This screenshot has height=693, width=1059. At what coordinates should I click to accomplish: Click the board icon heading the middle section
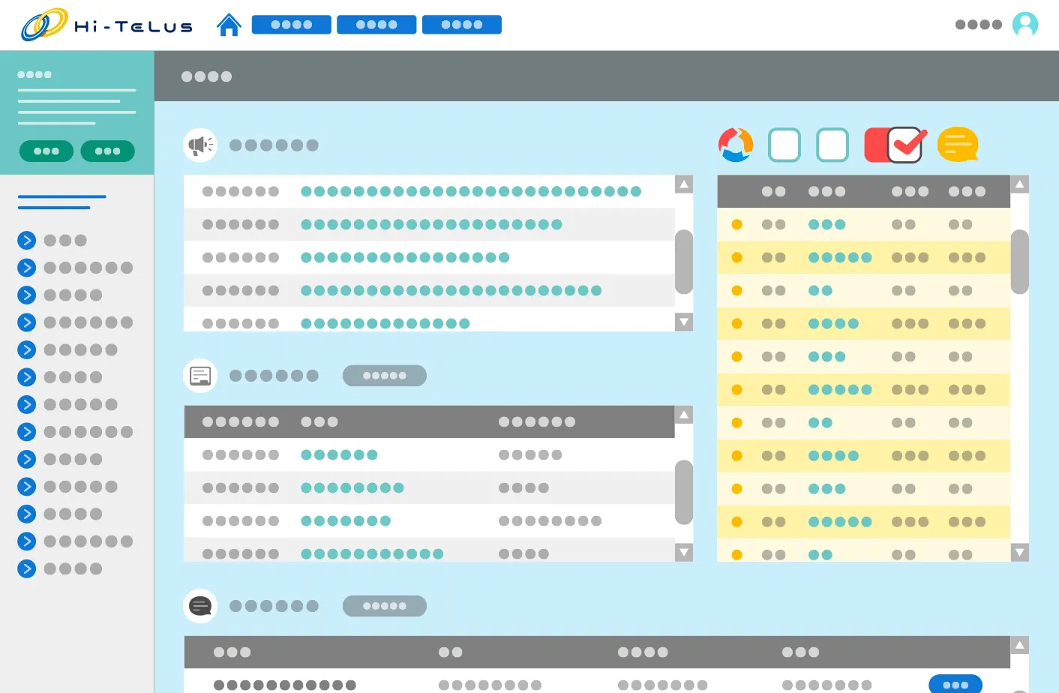200,375
